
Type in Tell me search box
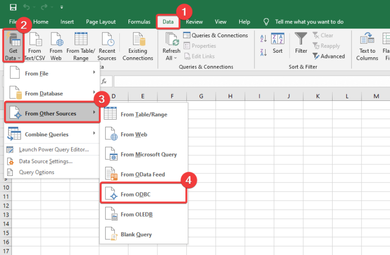[x=309, y=22]
